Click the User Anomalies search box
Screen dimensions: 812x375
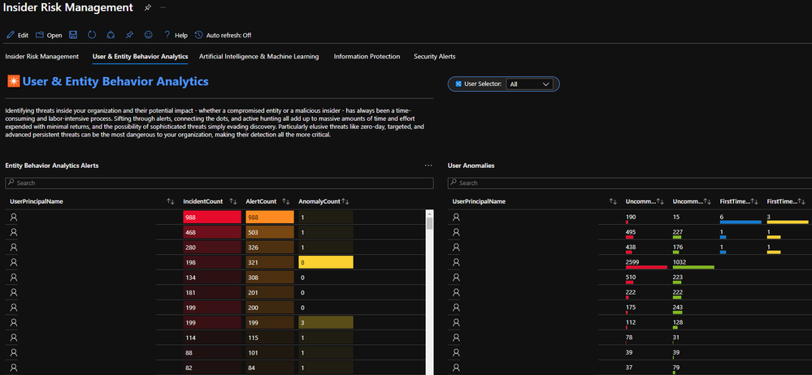pyautogui.click(x=630, y=183)
